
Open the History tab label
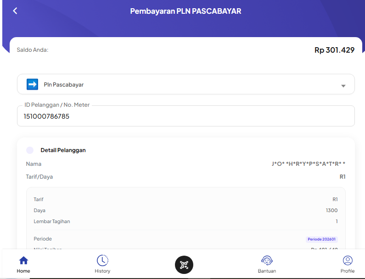[x=102, y=271]
